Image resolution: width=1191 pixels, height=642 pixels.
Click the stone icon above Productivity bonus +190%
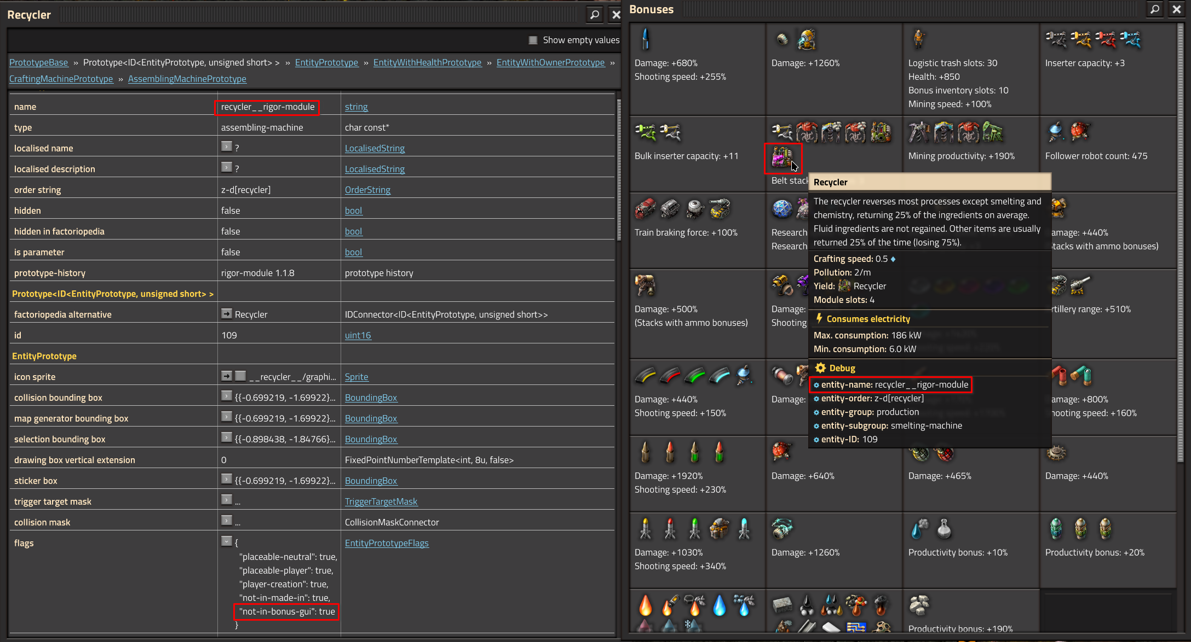pyautogui.click(x=919, y=605)
